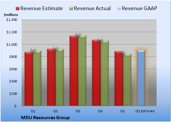171x122 pixels.
Task: Click the gray Revenue GAAP legend marker
Action: pos(119,8)
